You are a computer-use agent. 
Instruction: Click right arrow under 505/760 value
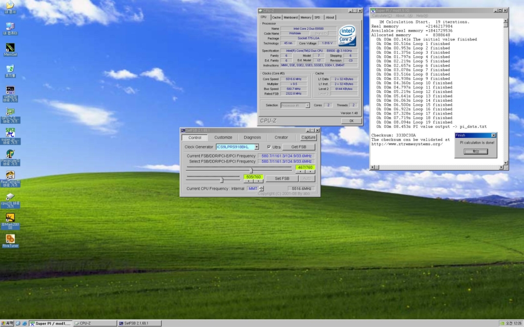258,181
